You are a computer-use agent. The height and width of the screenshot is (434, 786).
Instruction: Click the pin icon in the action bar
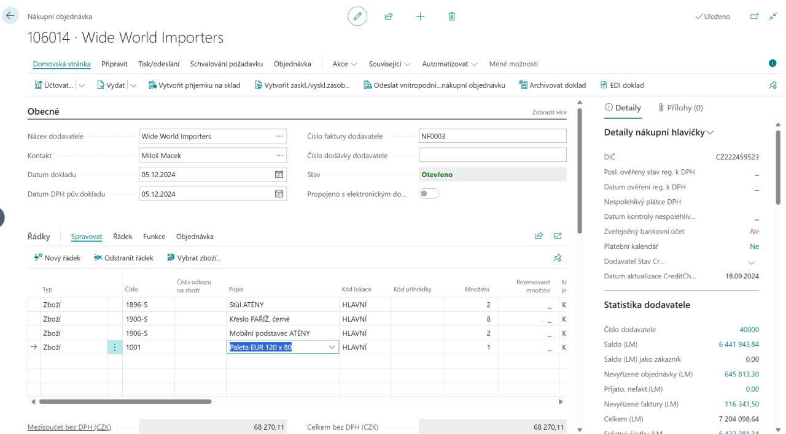pyautogui.click(x=772, y=86)
